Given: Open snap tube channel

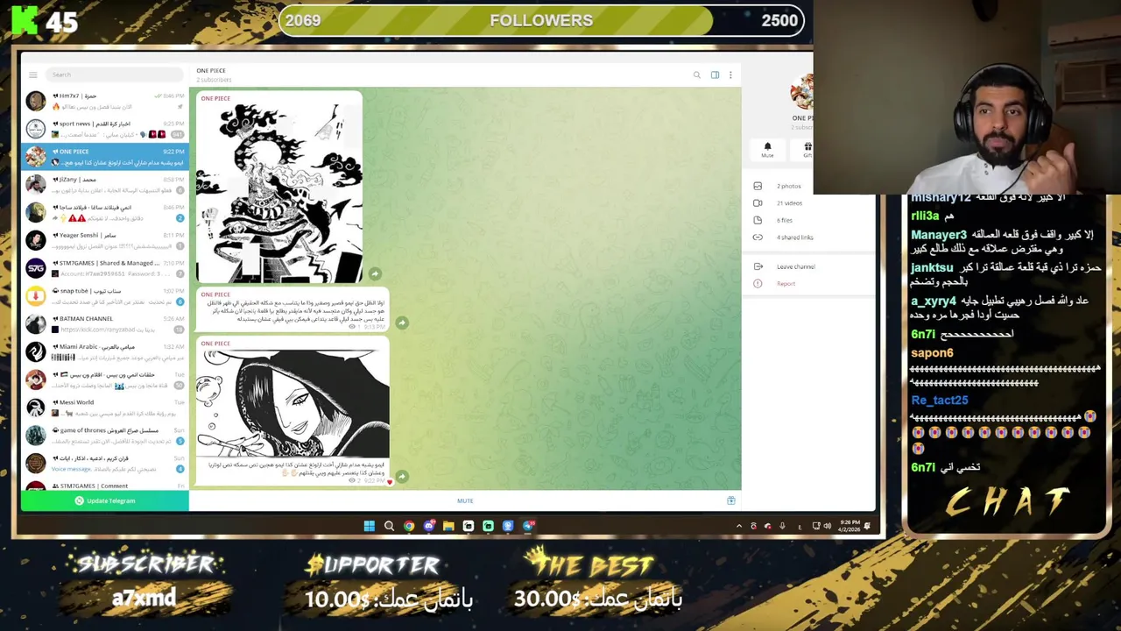Looking at the screenshot, I should (105, 296).
